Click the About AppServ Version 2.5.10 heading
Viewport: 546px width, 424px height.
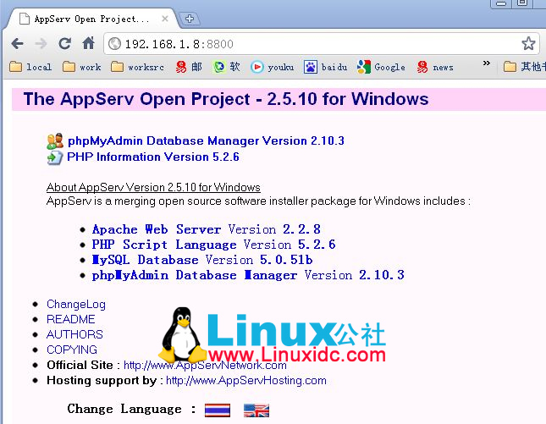pos(153,187)
